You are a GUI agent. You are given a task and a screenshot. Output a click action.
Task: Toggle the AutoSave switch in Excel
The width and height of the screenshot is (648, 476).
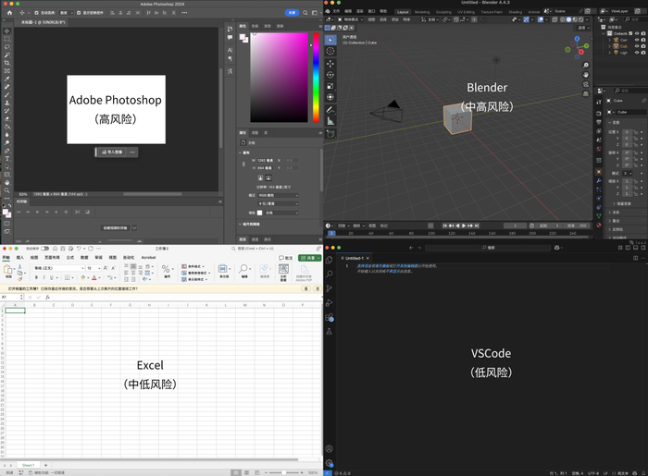(44, 248)
